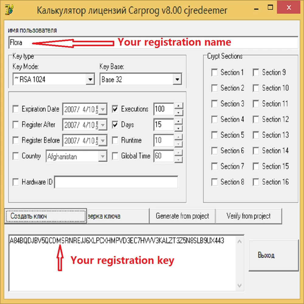Open the Register After date picker dropdown
This screenshot has width=304, height=304.
[103, 125]
